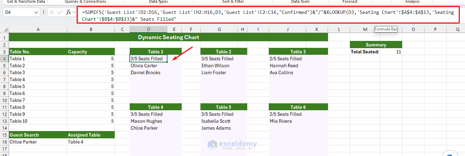The width and height of the screenshot is (465, 156).
Task: Select column D header
Action: [148, 30]
